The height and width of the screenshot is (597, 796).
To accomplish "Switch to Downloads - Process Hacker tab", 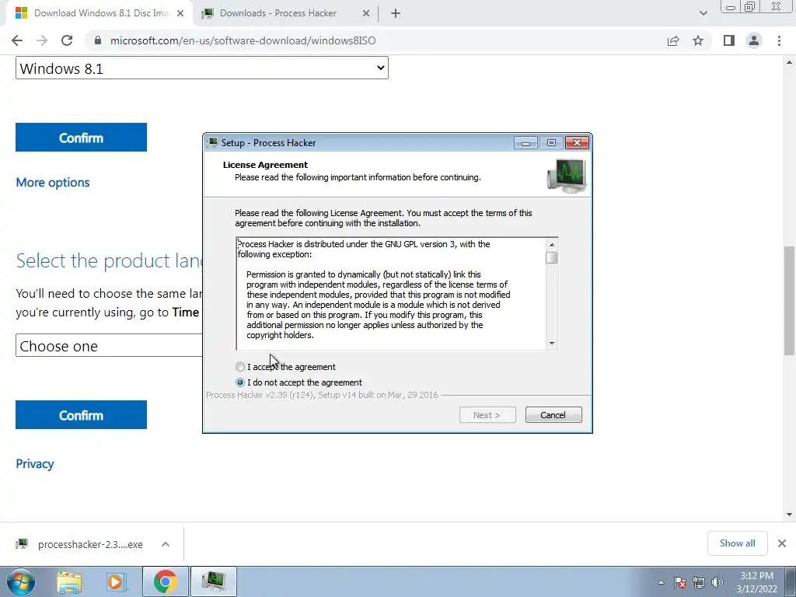I will coord(278,13).
